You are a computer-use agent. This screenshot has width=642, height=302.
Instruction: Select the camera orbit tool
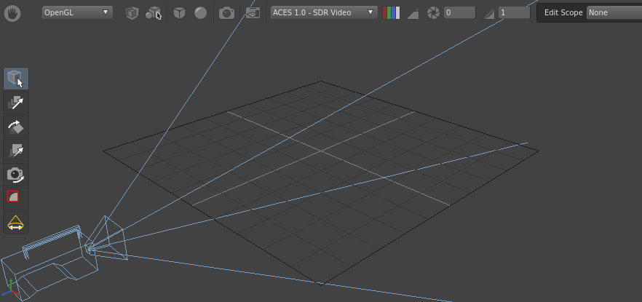tap(16, 174)
